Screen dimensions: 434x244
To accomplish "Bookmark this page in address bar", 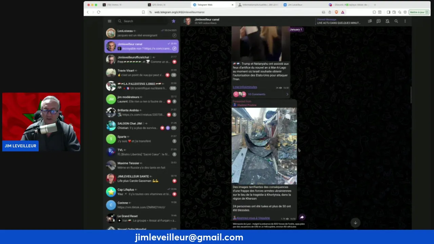I will [x=143, y=12].
